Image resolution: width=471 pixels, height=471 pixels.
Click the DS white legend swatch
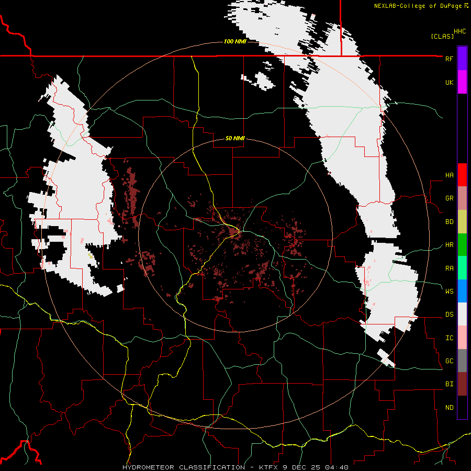462,314
